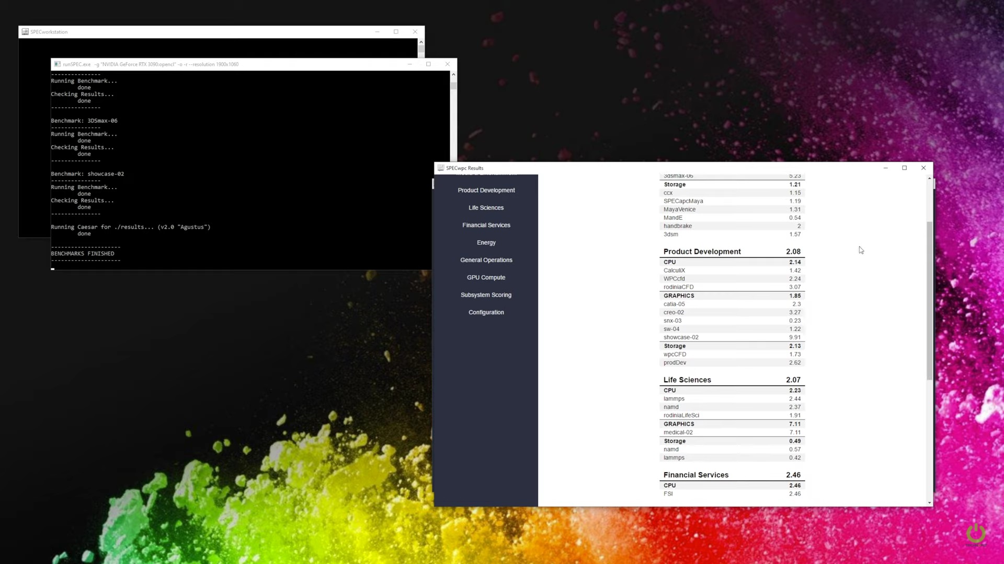Open General Operations results

486,260
